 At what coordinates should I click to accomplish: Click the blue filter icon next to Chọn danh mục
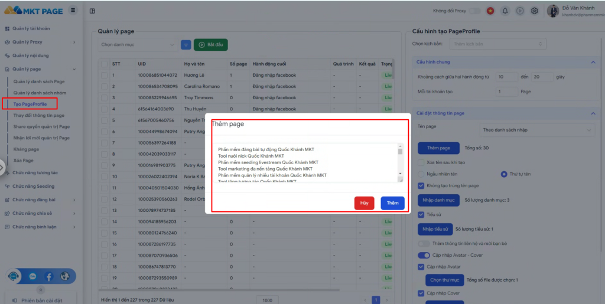186,45
